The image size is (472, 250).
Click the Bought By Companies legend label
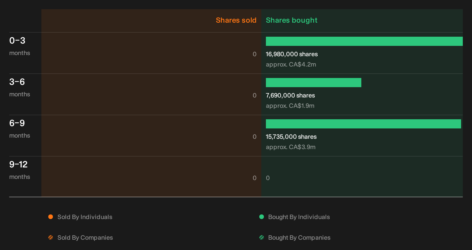299,238
